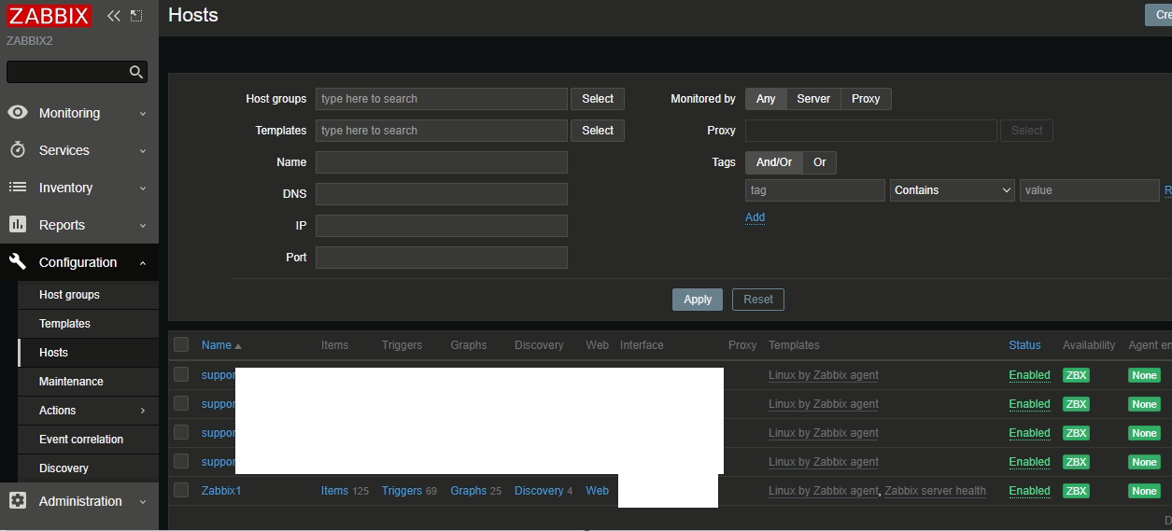
Task: Click the Host groups search field
Action: click(442, 99)
